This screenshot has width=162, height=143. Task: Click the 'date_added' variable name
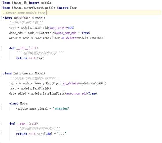(17, 93)
